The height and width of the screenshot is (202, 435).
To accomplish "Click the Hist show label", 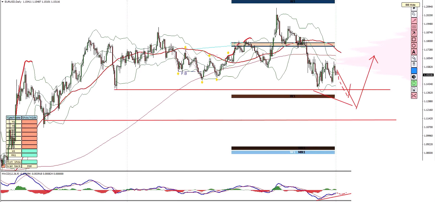I will click(x=14, y=162).
